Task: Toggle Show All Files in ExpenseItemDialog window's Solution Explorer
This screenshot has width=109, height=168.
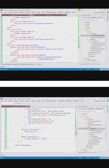Action: (x=97, y=18)
